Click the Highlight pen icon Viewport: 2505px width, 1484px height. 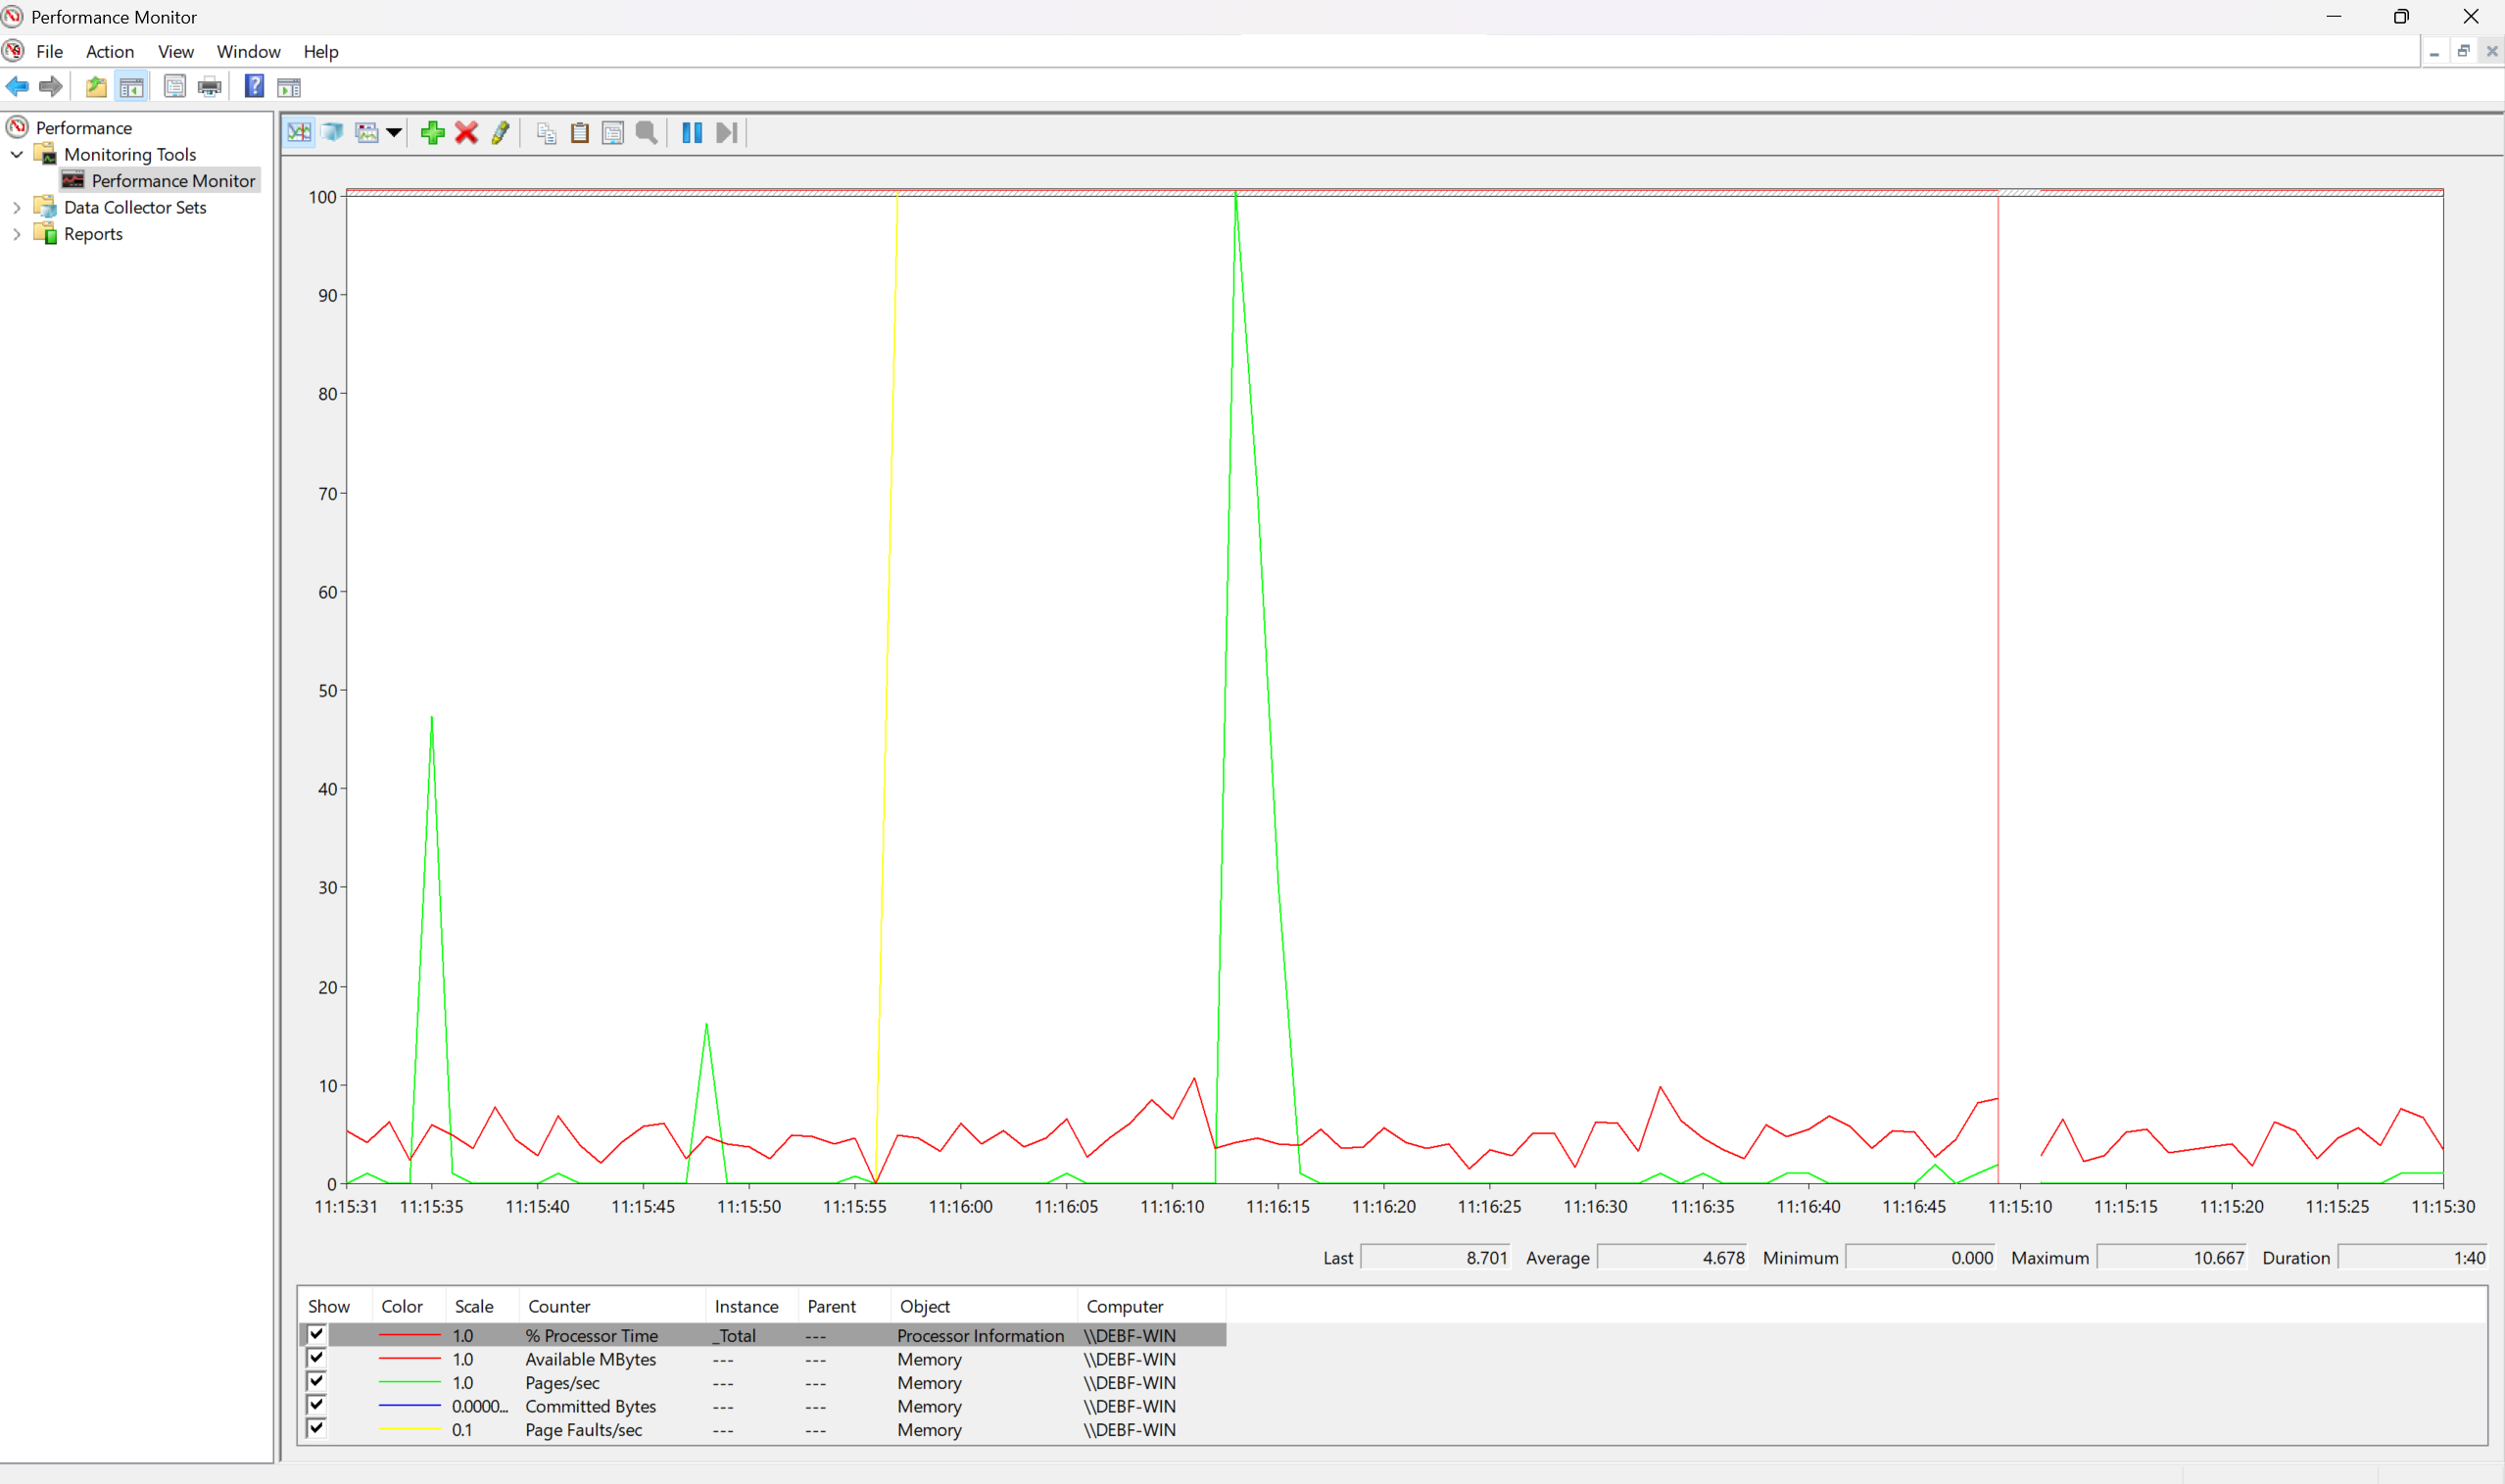tap(500, 133)
